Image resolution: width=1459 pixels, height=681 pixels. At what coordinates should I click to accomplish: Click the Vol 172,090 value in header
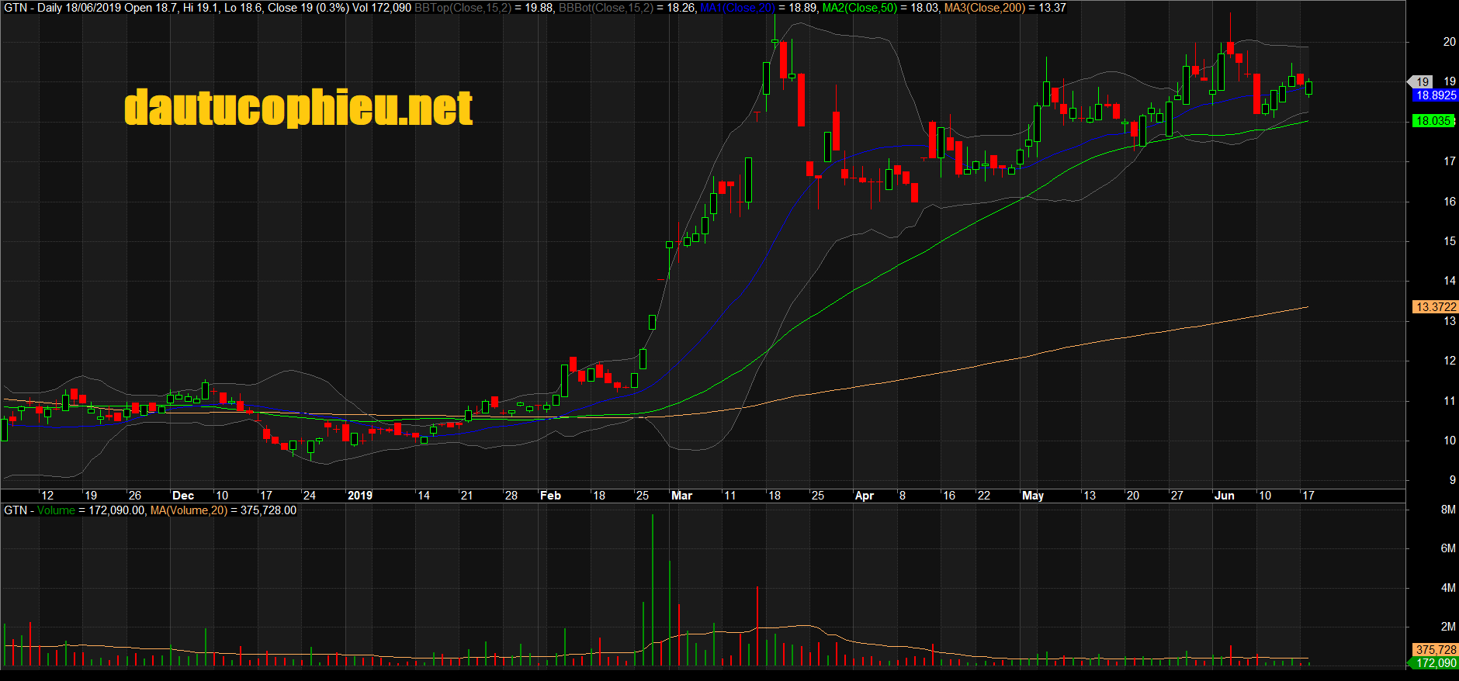382,8
